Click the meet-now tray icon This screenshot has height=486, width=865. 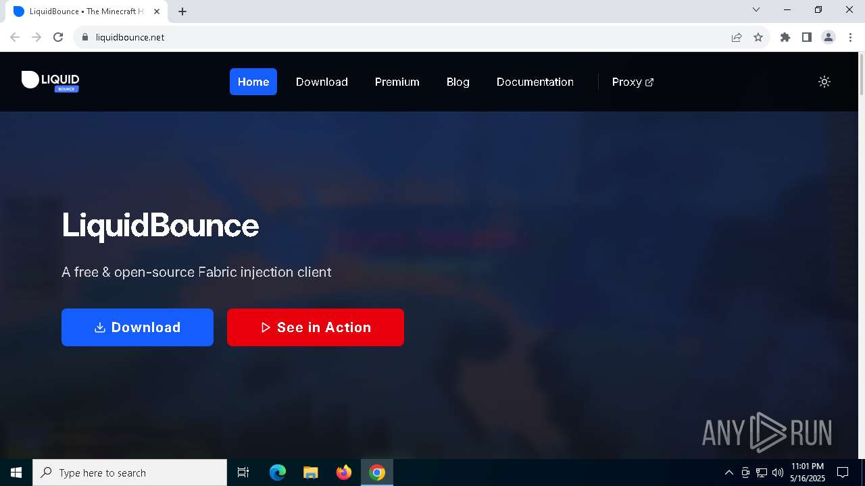(x=745, y=473)
